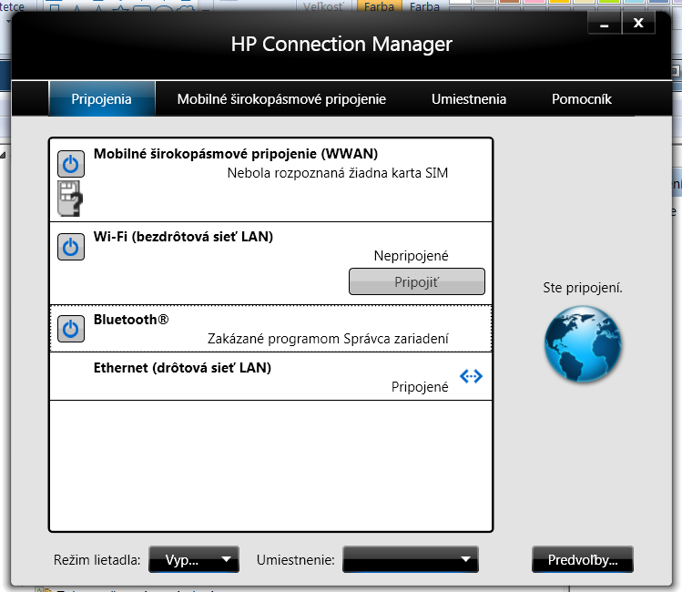Click the HP Connection Manager title
The width and height of the screenshot is (682, 592).
[x=341, y=44]
